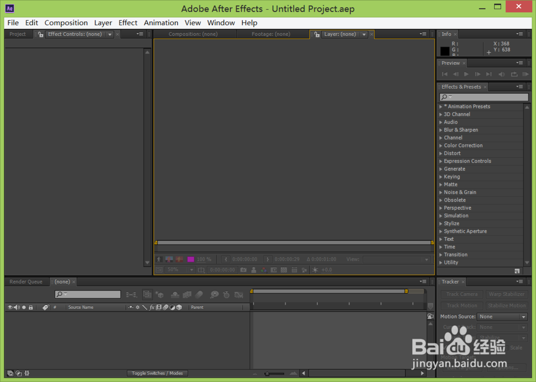Expand the Blur & Sharpen effects category
Image resolution: width=536 pixels, height=382 pixels.
point(441,130)
